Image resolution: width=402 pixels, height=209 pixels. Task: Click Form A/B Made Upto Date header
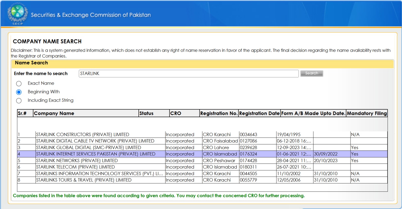(x=313, y=113)
